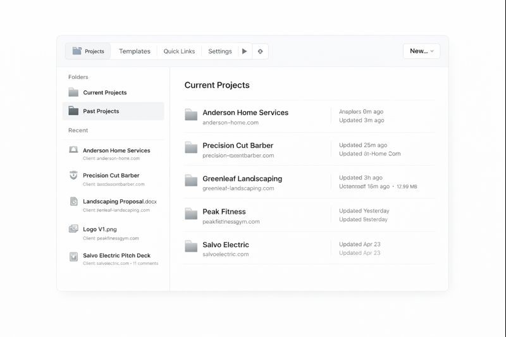Click the peakfistinessgym.com link
This screenshot has height=337, width=506.
[231, 221]
